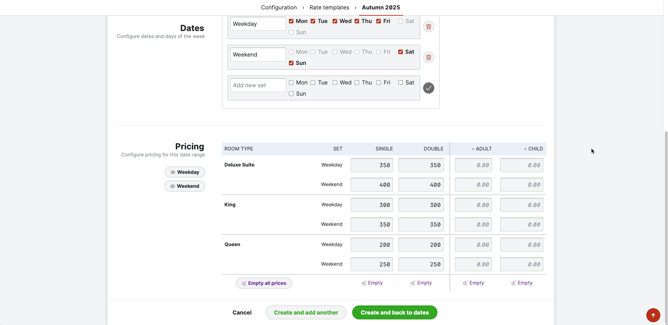Set King Weekday child price field
The width and height of the screenshot is (668, 325).
pos(522,205)
